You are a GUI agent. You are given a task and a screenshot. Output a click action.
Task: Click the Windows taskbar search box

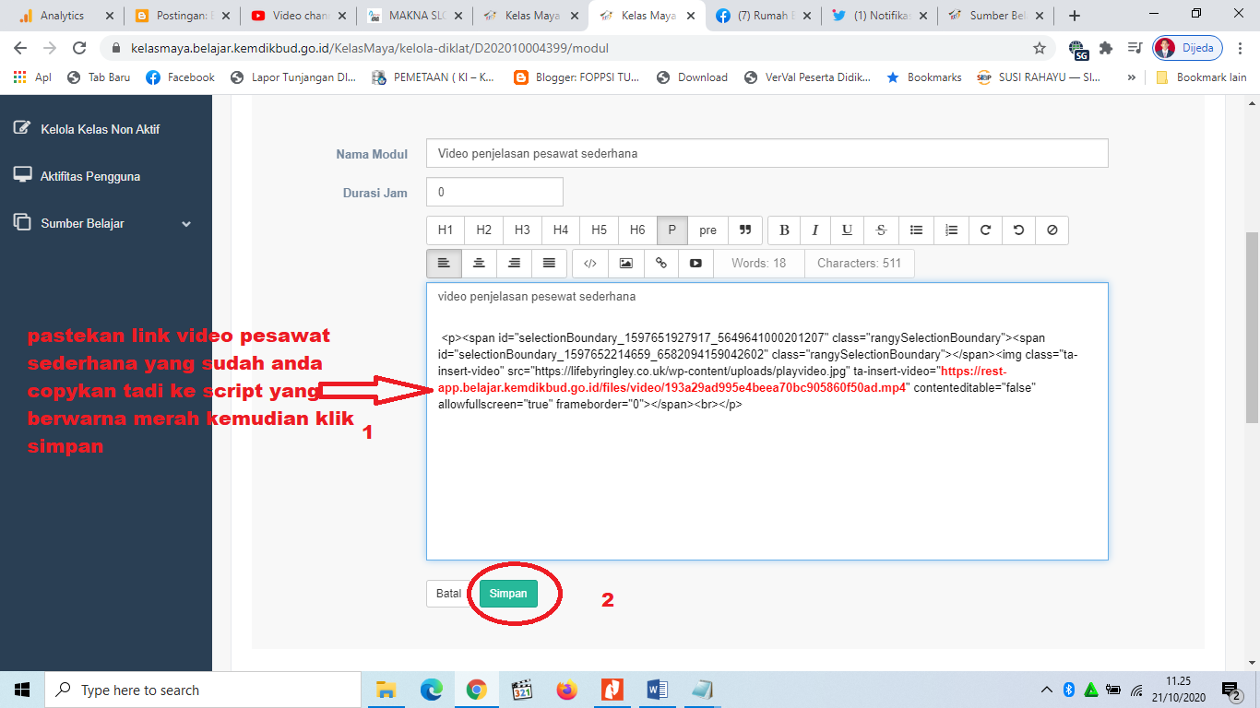[203, 690]
